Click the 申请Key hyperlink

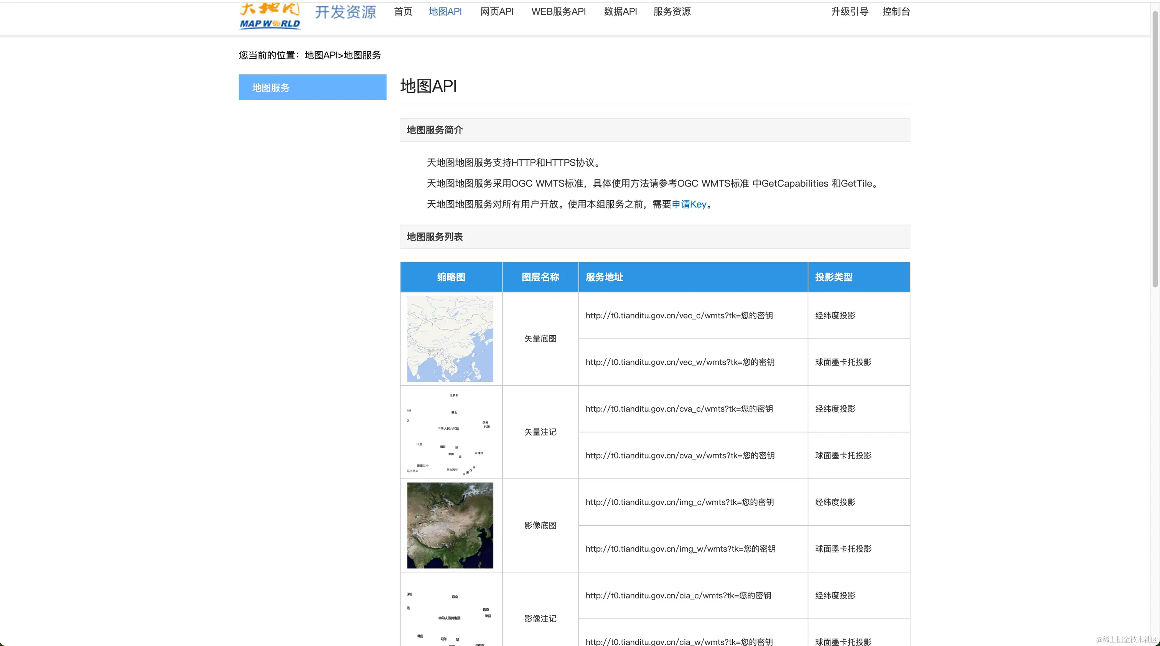(689, 204)
